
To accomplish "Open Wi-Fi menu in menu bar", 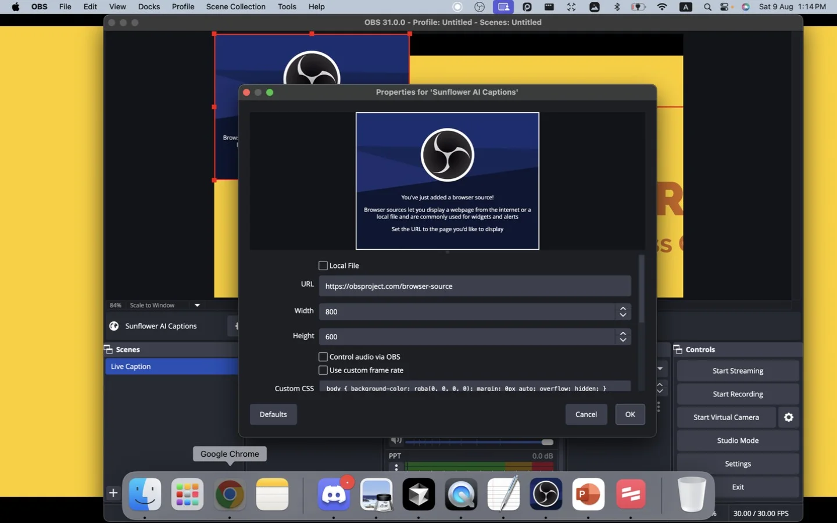I will click(x=662, y=7).
